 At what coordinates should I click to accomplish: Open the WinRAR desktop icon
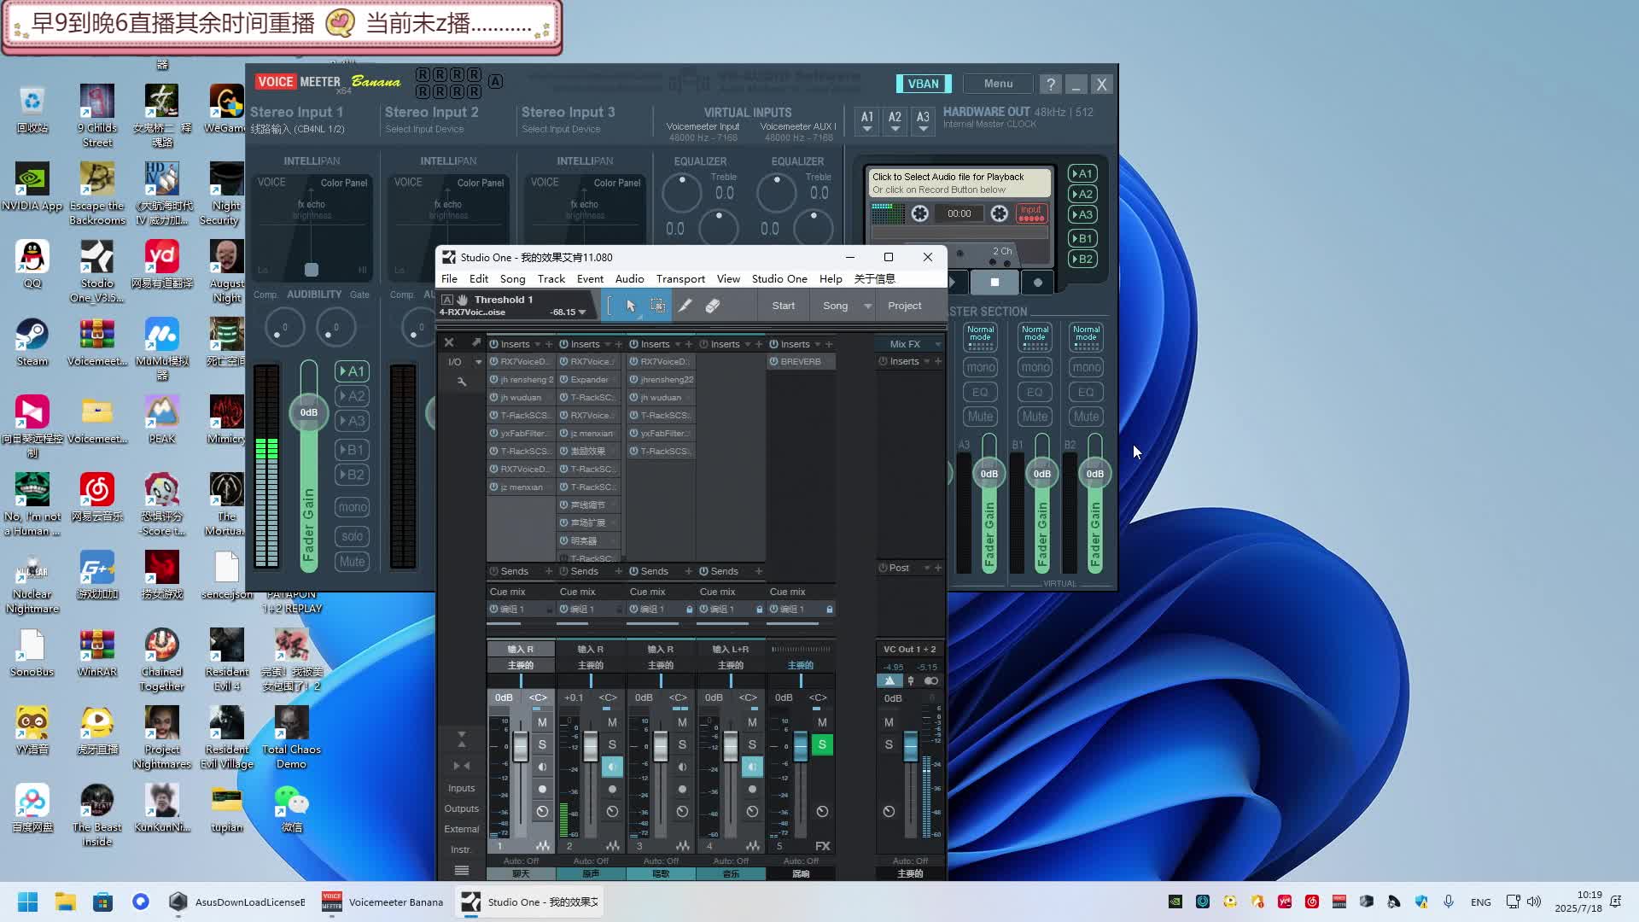(x=97, y=654)
